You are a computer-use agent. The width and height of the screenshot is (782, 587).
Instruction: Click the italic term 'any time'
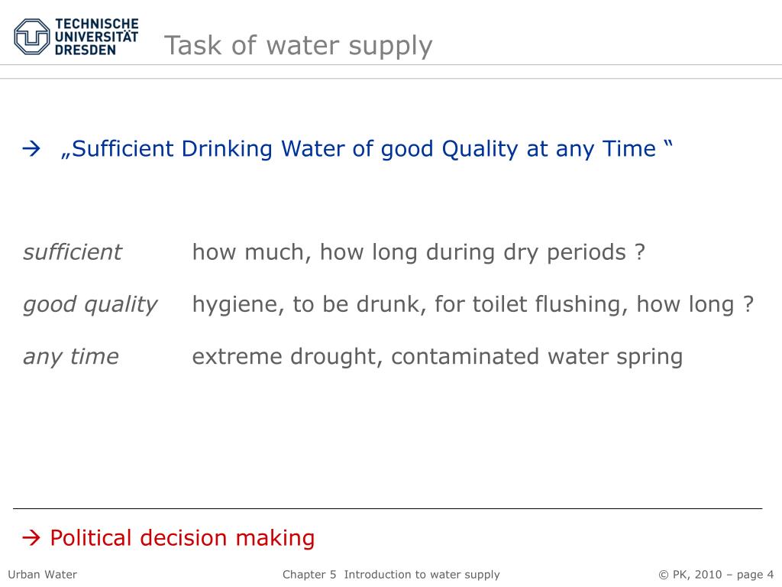[71, 357]
